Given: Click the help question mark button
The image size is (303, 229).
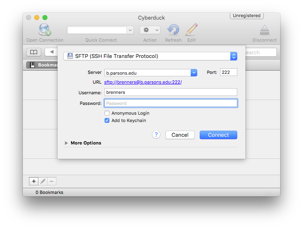Looking at the screenshot, I should pos(156,135).
